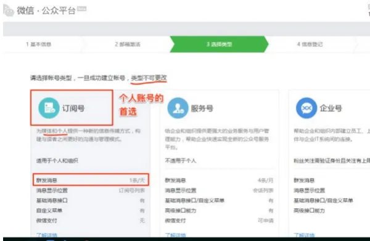Image resolution: width=370 pixels, height=241 pixels.
Task: Click the text 适用于个人和组织
Action: [x=57, y=161]
